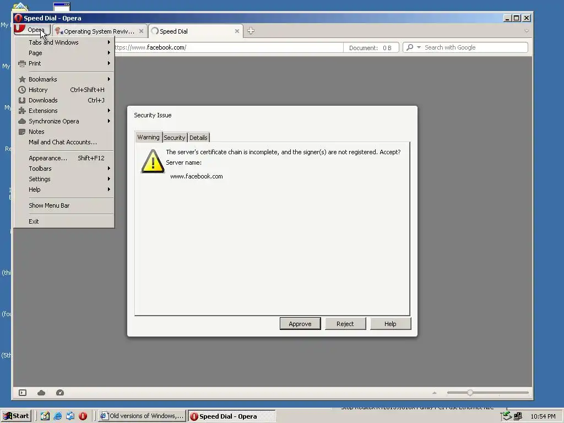Choose Exit from the Opera menu
The height and width of the screenshot is (423, 564).
(x=64, y=221)
